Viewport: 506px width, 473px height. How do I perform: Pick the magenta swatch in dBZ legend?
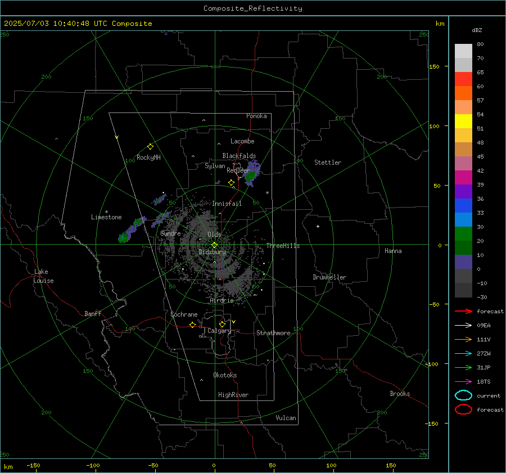point(463,177)
